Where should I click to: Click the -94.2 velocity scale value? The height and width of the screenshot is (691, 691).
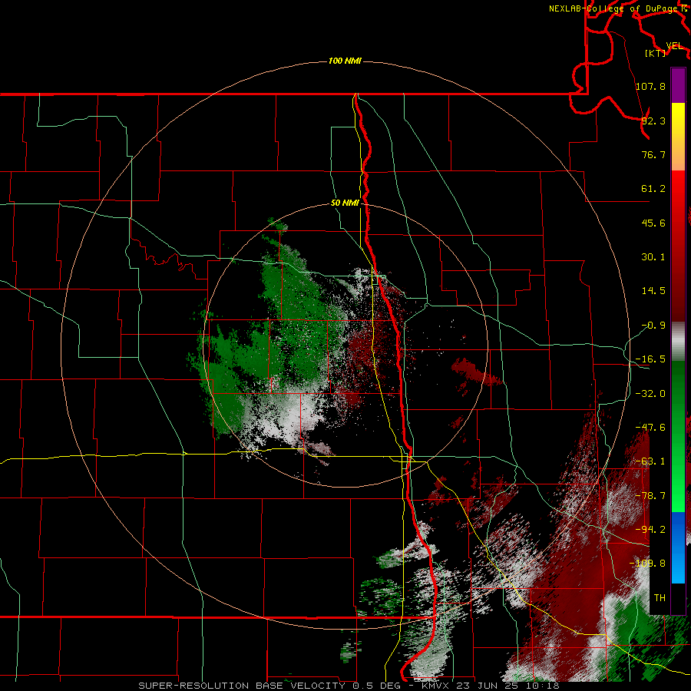tap(650, 530)
